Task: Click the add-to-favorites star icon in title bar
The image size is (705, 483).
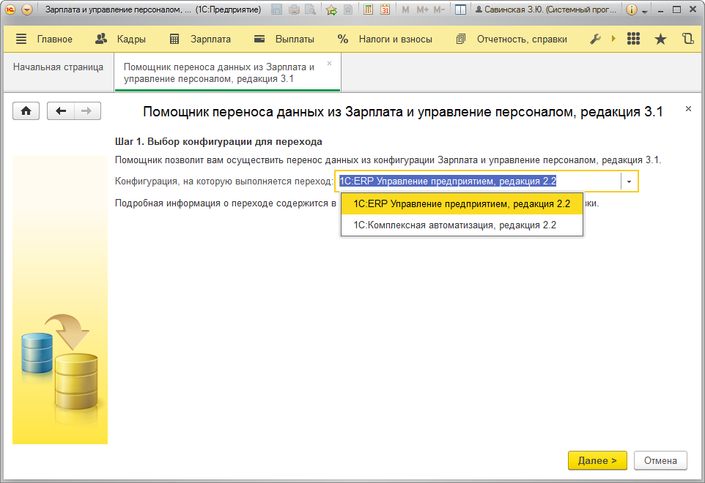Action: pyautogui.click(x=331, y=10)
